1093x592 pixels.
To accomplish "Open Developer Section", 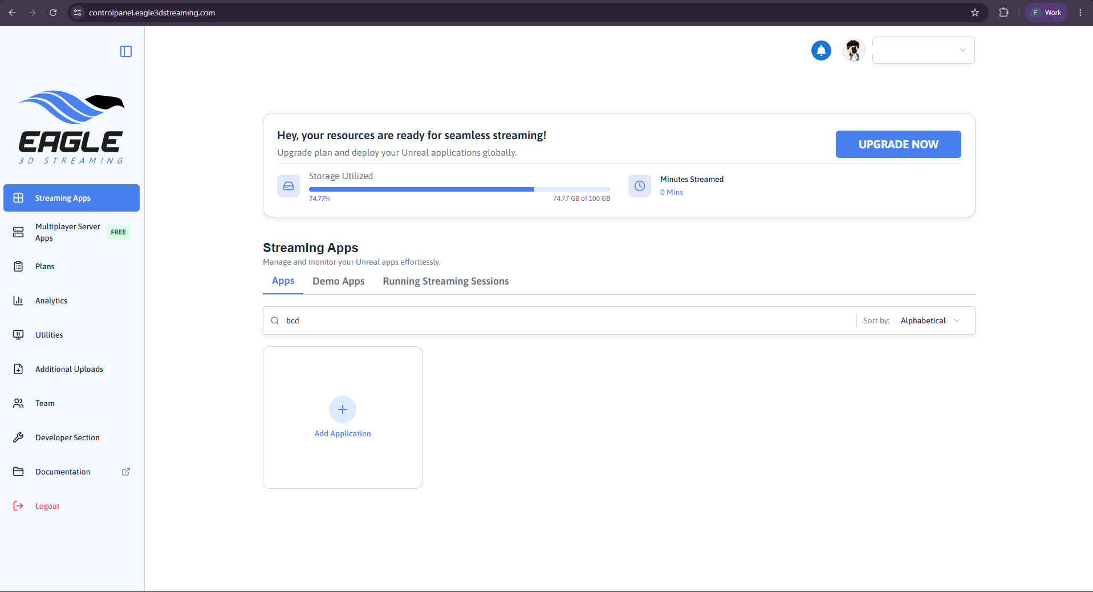I will pos(71,437).
